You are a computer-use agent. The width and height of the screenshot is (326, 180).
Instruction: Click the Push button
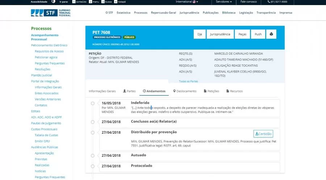(x=258, y=34)
